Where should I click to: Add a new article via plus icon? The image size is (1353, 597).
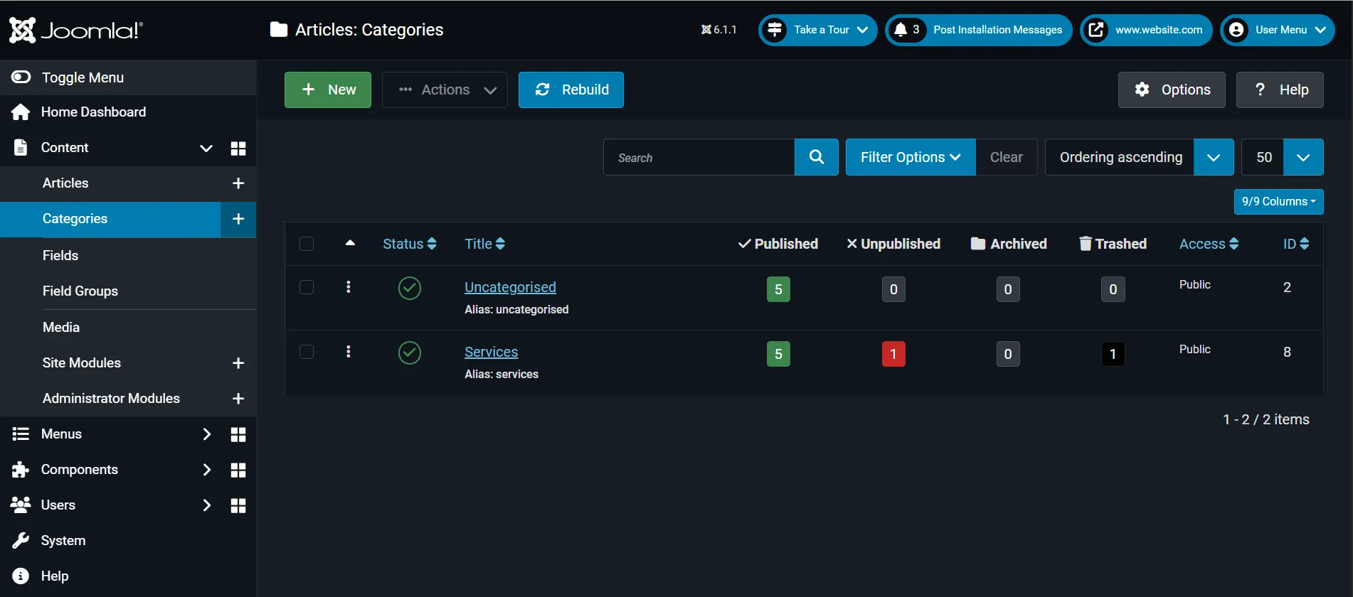point(238,183)
